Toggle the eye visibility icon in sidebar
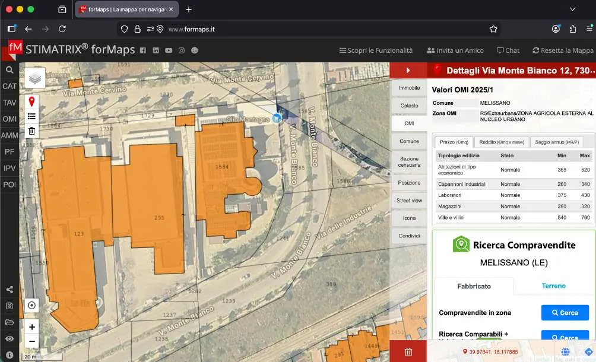 [9, 338]
